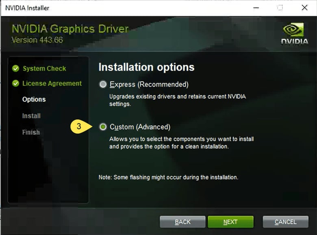Select the Custom (Advanced) radio button
The width and height of the screenshot is (317, 235).
(x=103, y=127)
